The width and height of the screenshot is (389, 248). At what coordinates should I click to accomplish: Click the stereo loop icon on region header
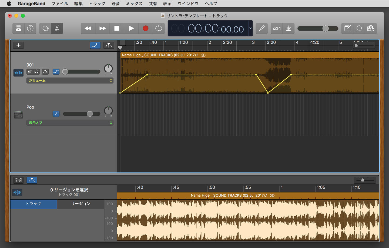tap(203, 55)
